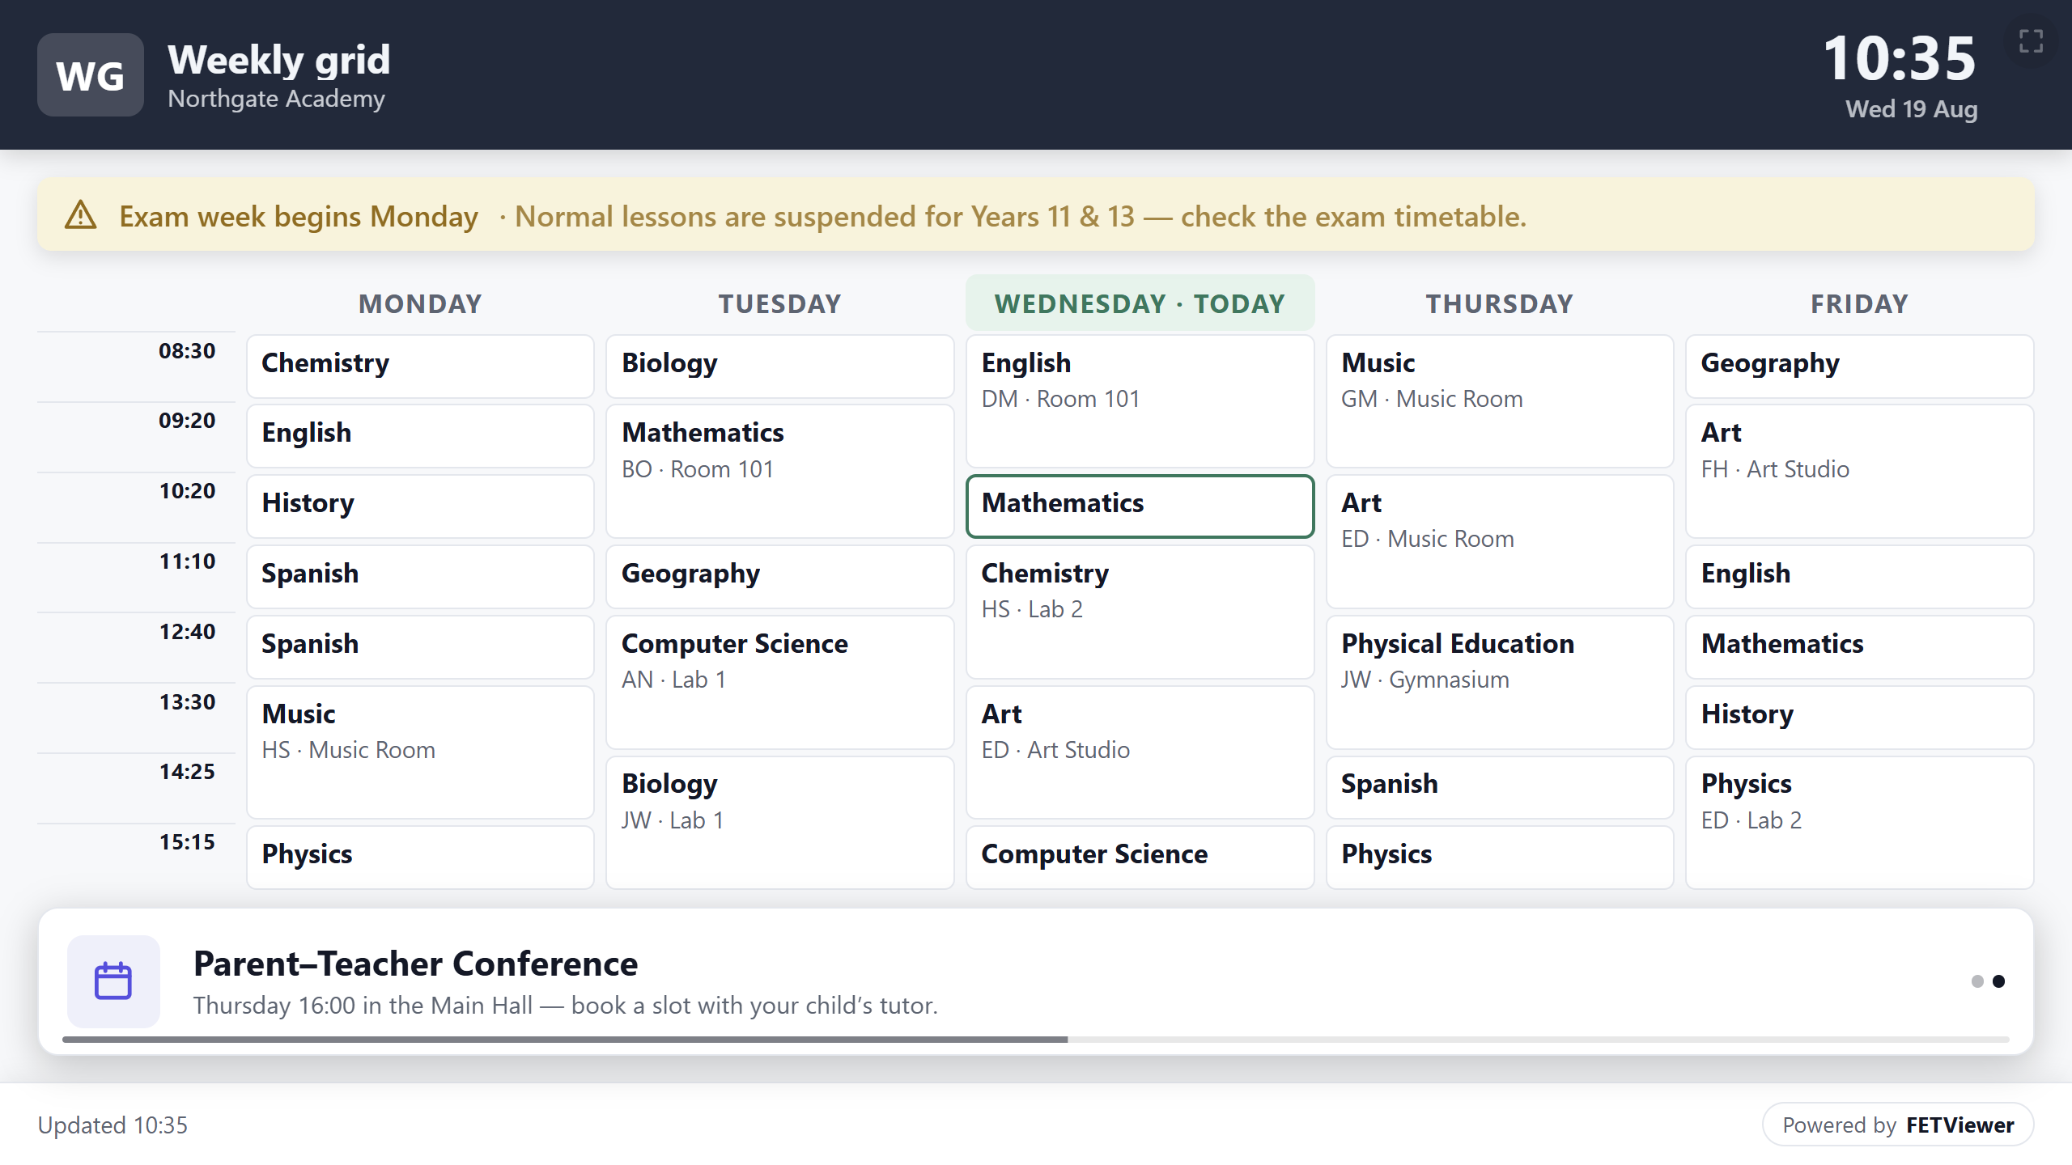2072x1165 pixels.
Task: Open Wednesday Chemistry HS Lab 2 card
Action: tap(1140, 612)
